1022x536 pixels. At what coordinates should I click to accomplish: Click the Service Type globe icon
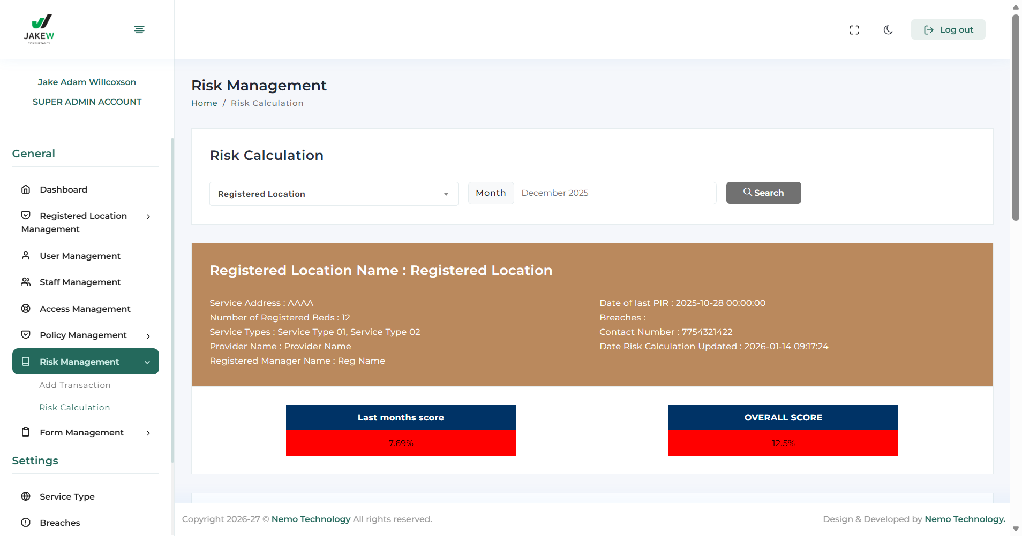pyautogui.click(x=26, y=496)
